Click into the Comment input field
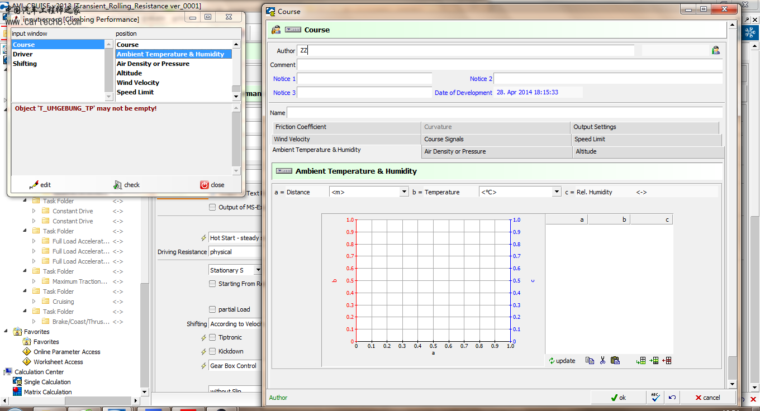This screenshot has height=411, width=760. [x=509, y=65]
